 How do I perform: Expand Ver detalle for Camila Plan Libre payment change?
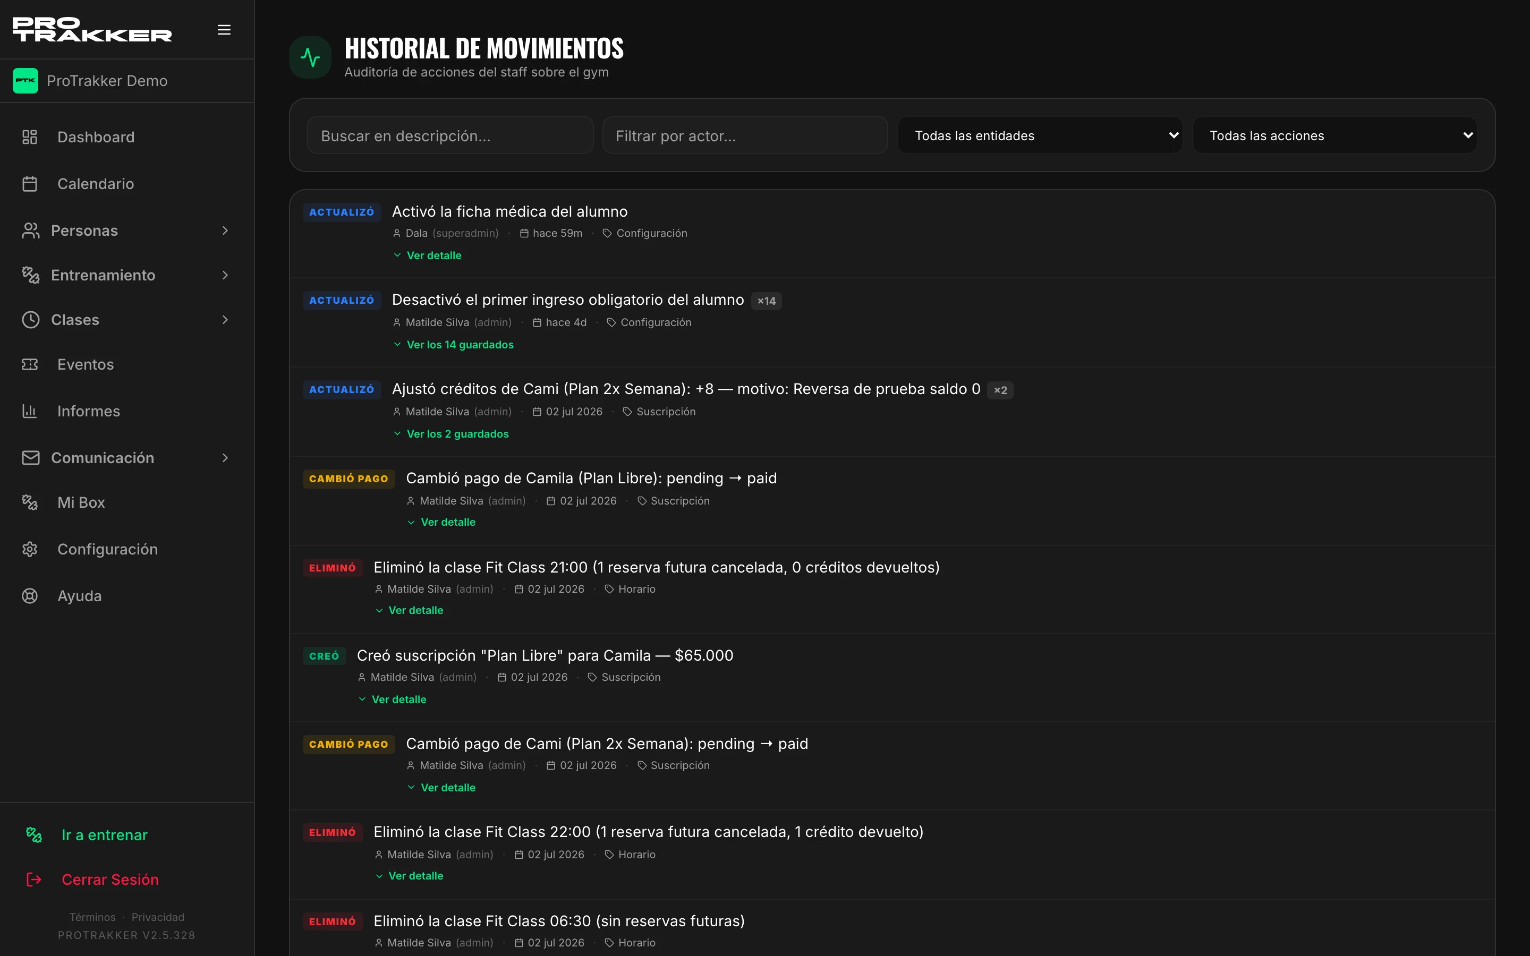(441, 522)
